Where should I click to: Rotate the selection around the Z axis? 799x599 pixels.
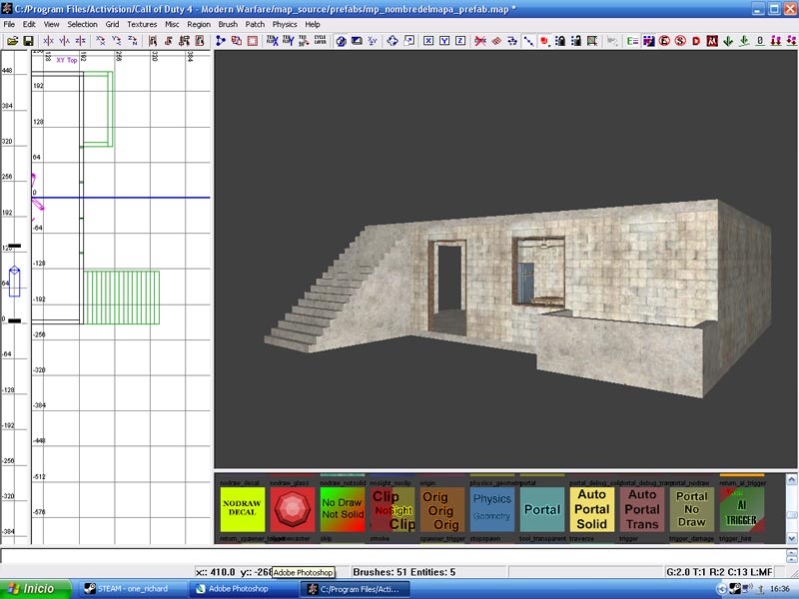click(x=133, y=41)
